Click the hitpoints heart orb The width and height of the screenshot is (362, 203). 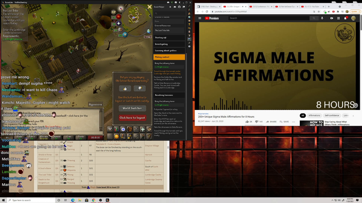118,16
